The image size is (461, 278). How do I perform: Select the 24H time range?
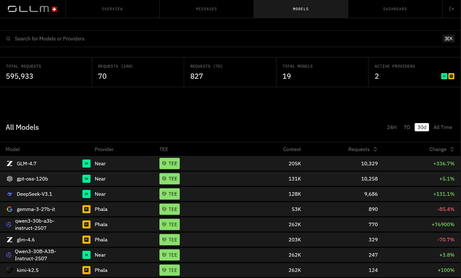pyautogui.click(x=392, y=127)
